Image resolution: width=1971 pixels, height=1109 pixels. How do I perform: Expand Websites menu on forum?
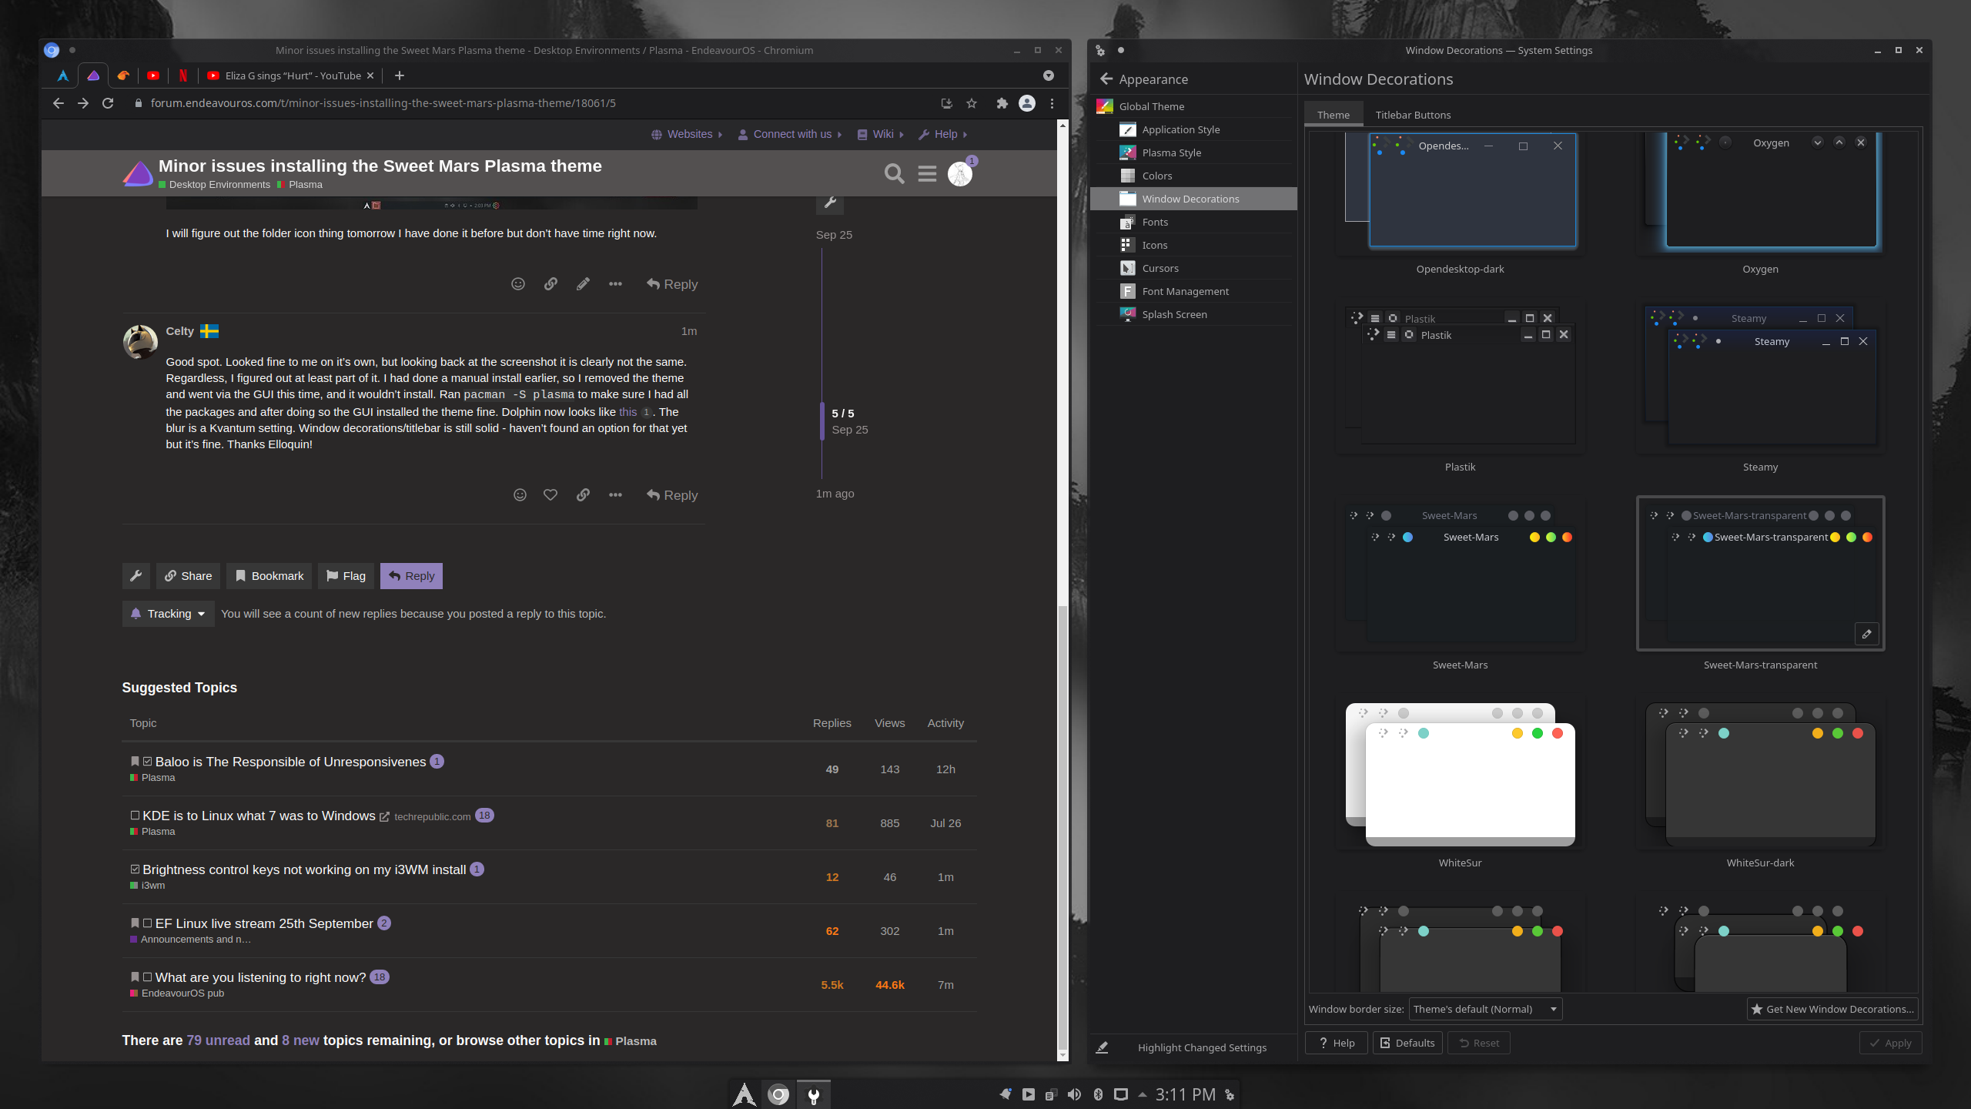point(687,134)
